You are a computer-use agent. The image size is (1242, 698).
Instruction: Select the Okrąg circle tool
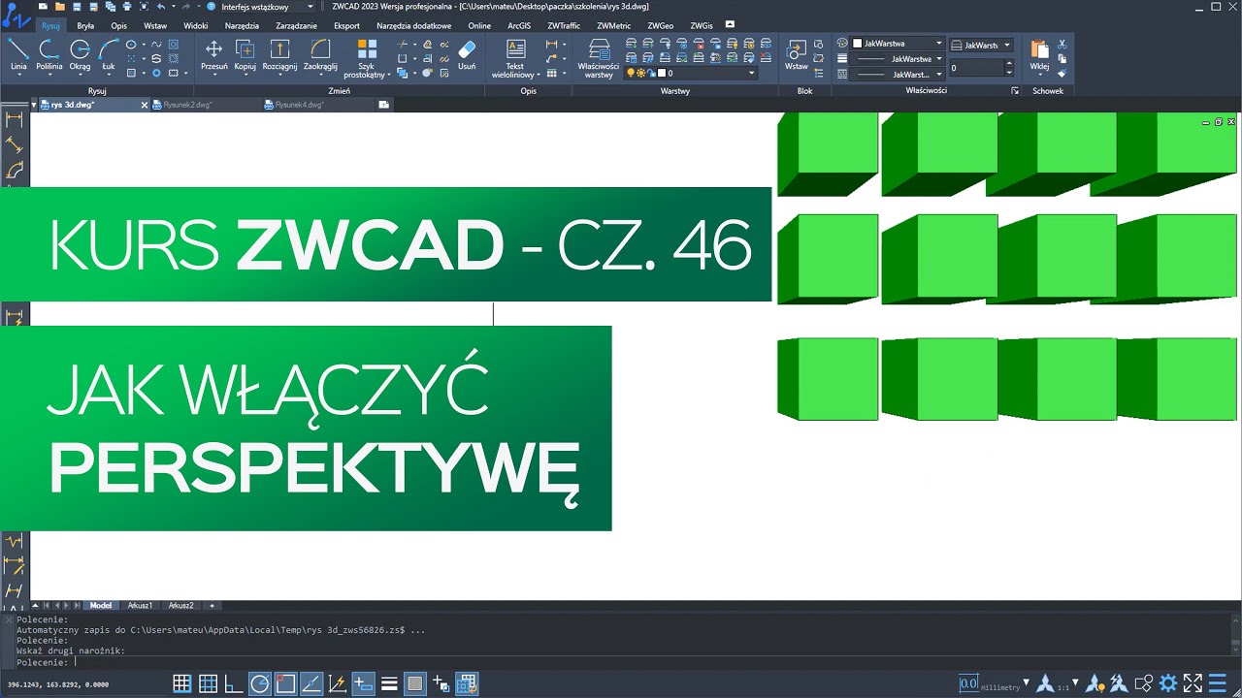80,56
